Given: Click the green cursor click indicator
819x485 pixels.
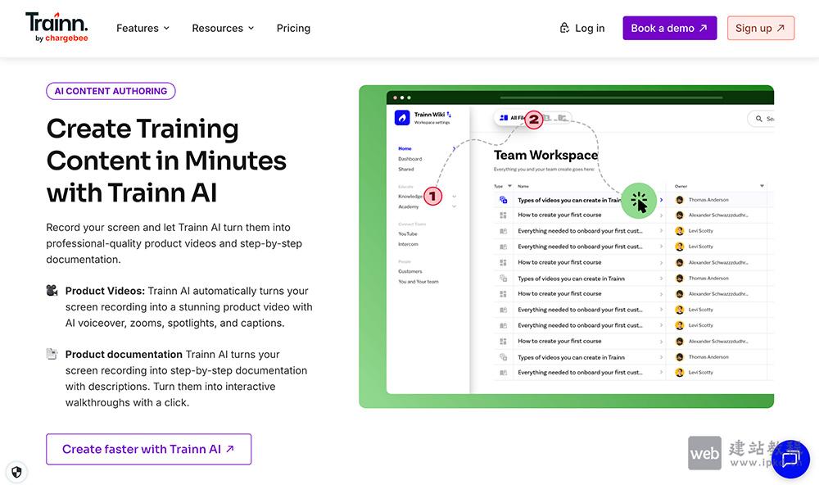Looking at the screenshot, I should pyautogui.click(x=640, y=200).
